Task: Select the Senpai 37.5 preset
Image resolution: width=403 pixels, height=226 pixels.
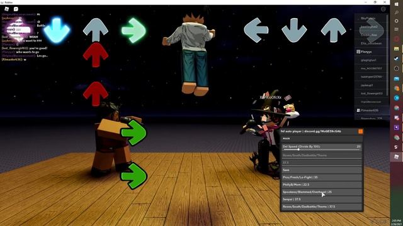Action: coord(321,199)
